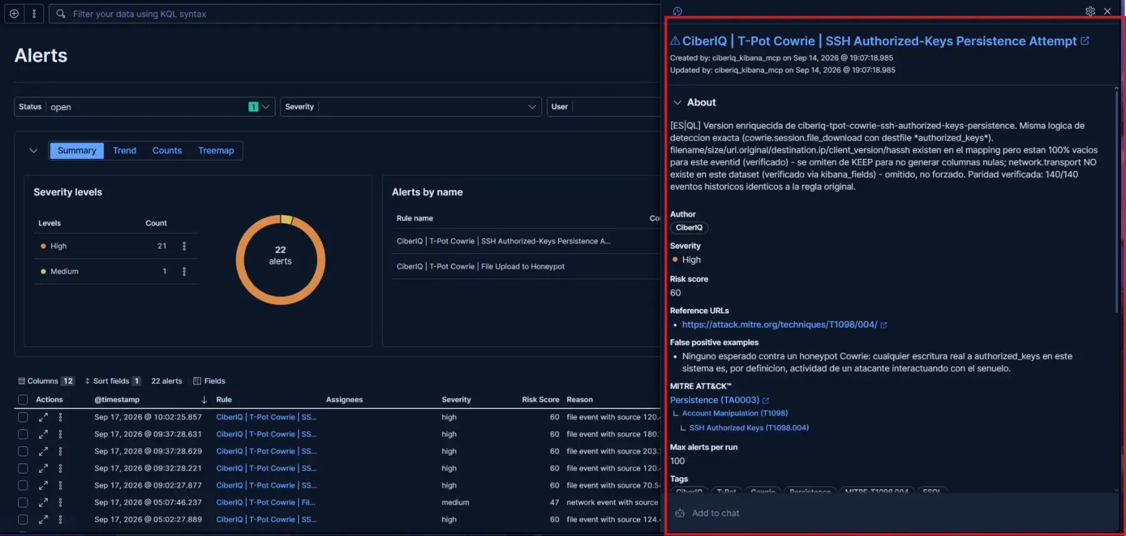Open Account Manipulation (T1098) link
The height and width of the screenshot is (536, 1126).
(735, 413)
